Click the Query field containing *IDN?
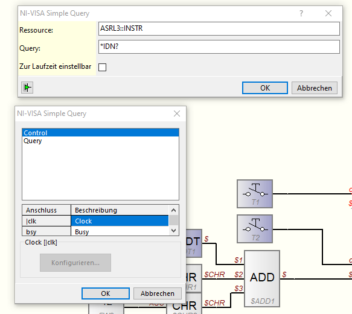Viewport: 352px width, 314px height. 219,46
